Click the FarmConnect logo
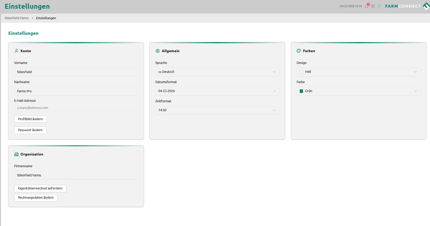The height and width of the screenshot is (226, 430). [x=407, y=6]
